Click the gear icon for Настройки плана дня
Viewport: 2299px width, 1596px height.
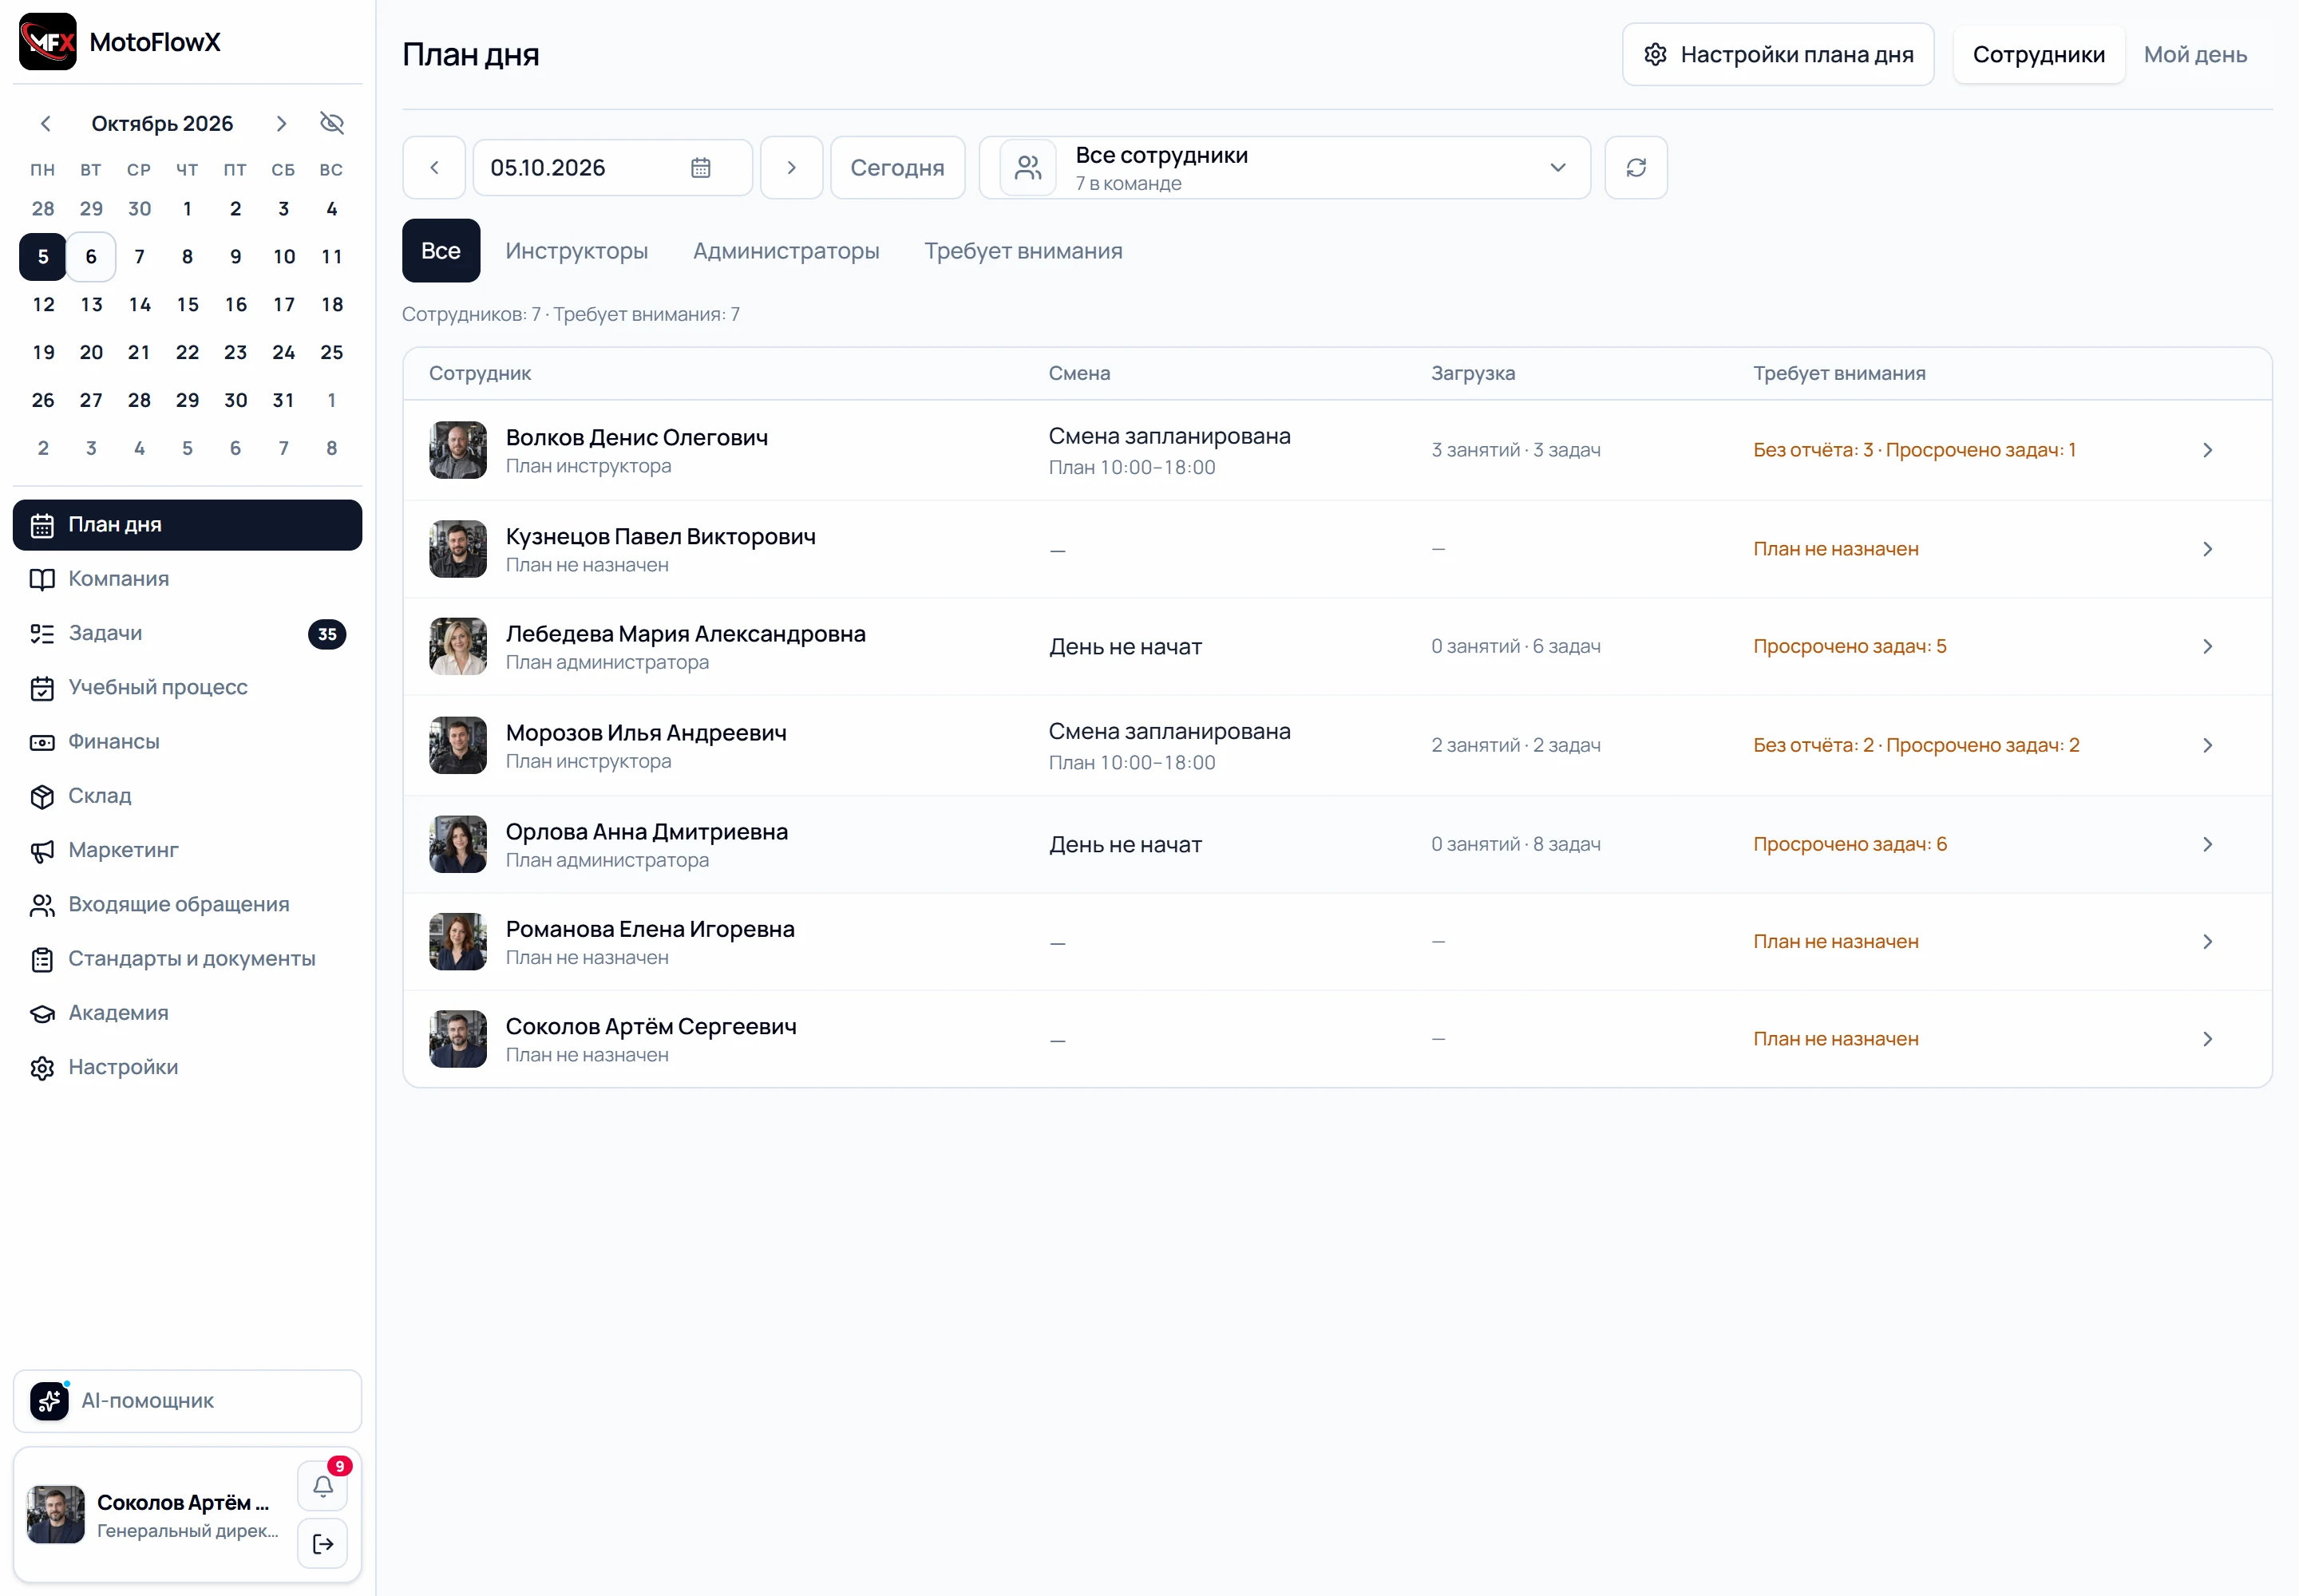[x=1655, y=54]
